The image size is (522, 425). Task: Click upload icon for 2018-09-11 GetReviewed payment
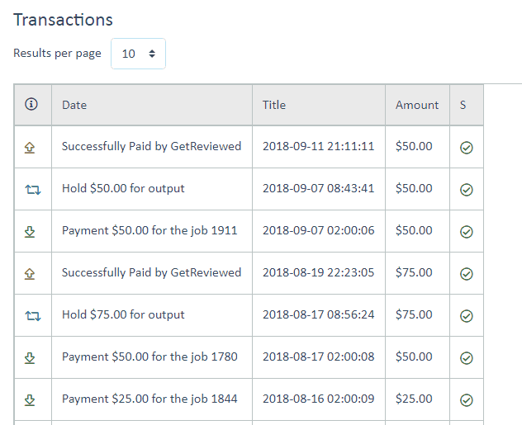pyautogui.click(x=32, y=147)
